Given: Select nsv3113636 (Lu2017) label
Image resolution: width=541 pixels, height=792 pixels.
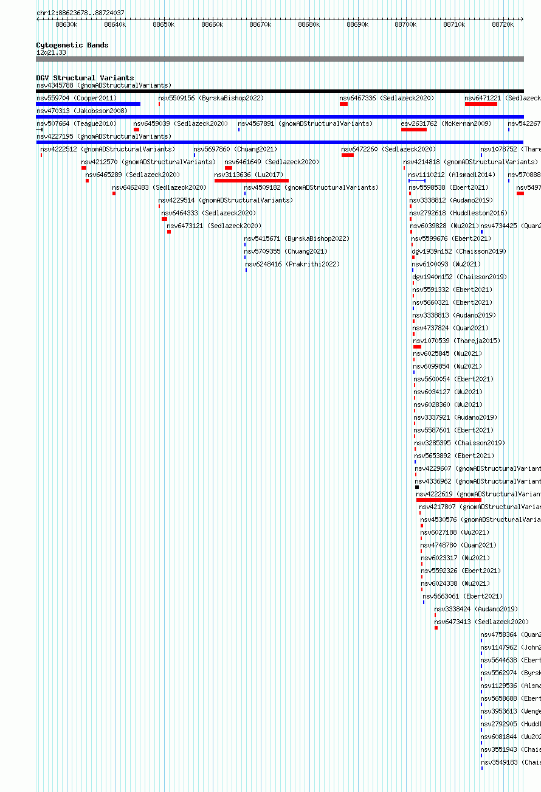Looking at the screenshot, I should (x=249, y=175).
